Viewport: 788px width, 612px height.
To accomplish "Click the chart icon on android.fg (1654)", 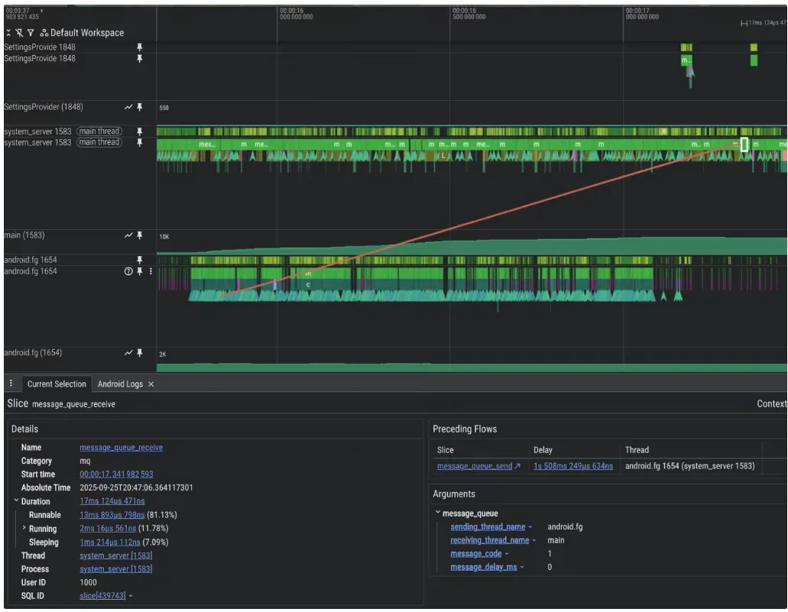I will tap(128, 353).
